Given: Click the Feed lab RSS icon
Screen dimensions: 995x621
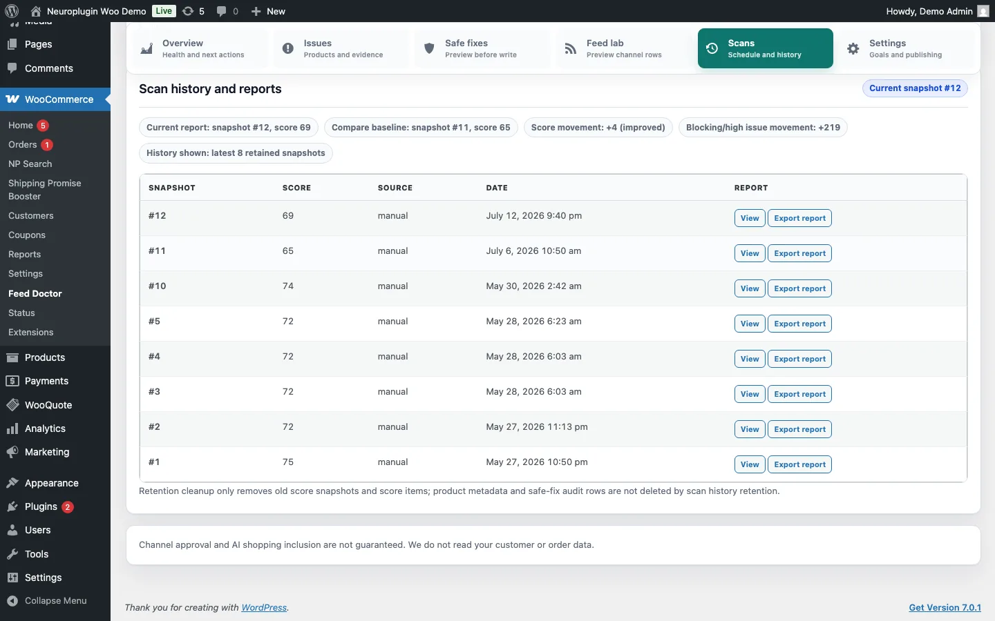Looking at the screenshot, I should click(x=571, y=48).
